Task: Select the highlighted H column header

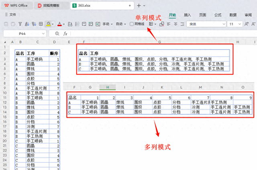Action: click(x=108, y=87)
